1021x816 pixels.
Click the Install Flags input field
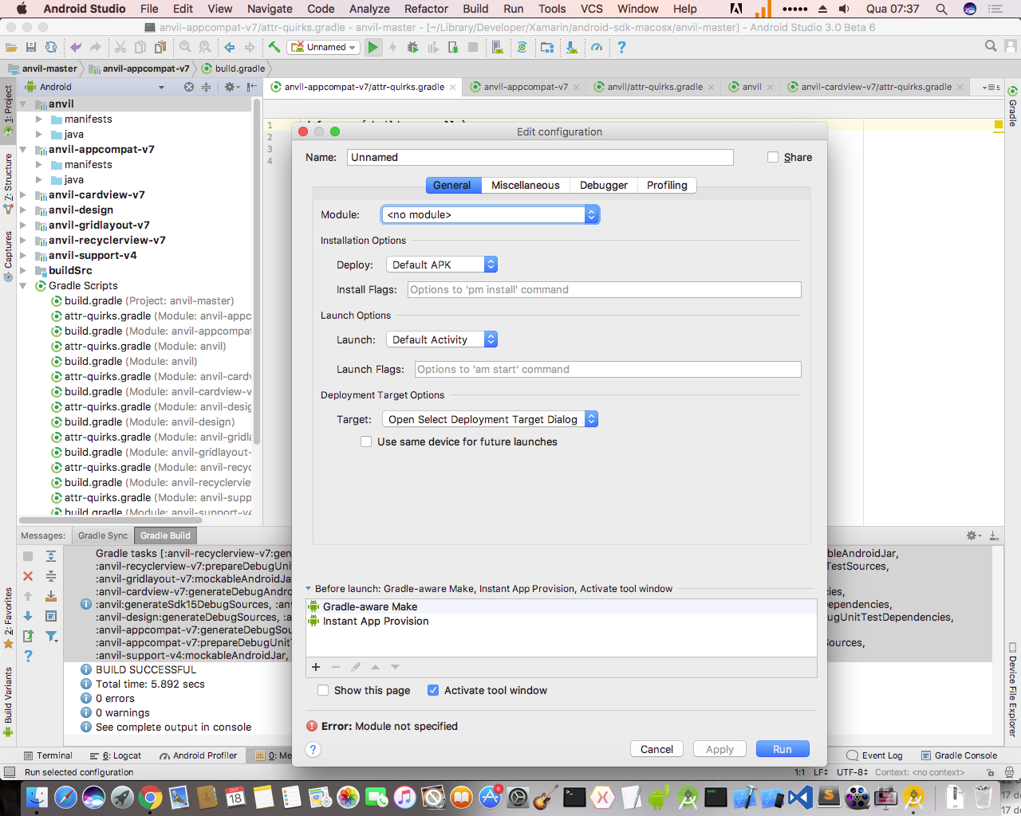604,289
